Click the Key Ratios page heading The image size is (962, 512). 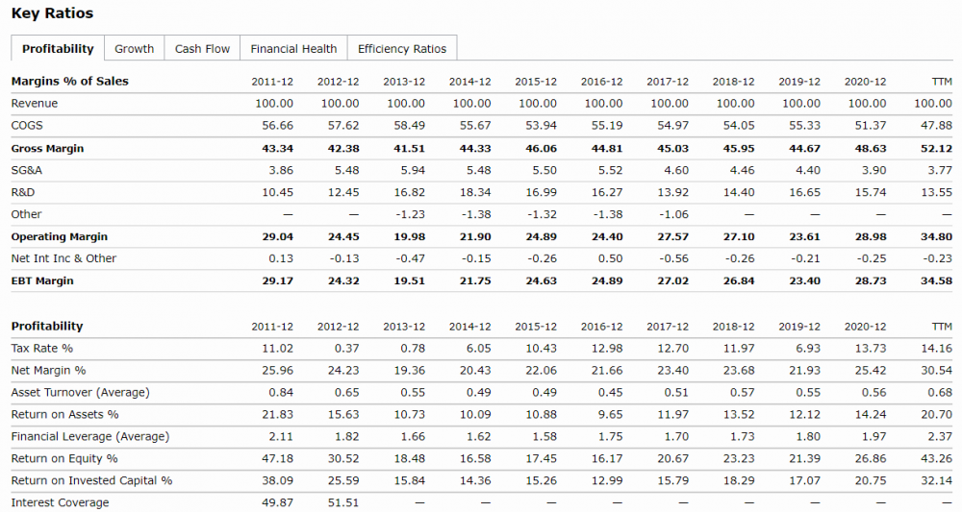tap(52, 13)
